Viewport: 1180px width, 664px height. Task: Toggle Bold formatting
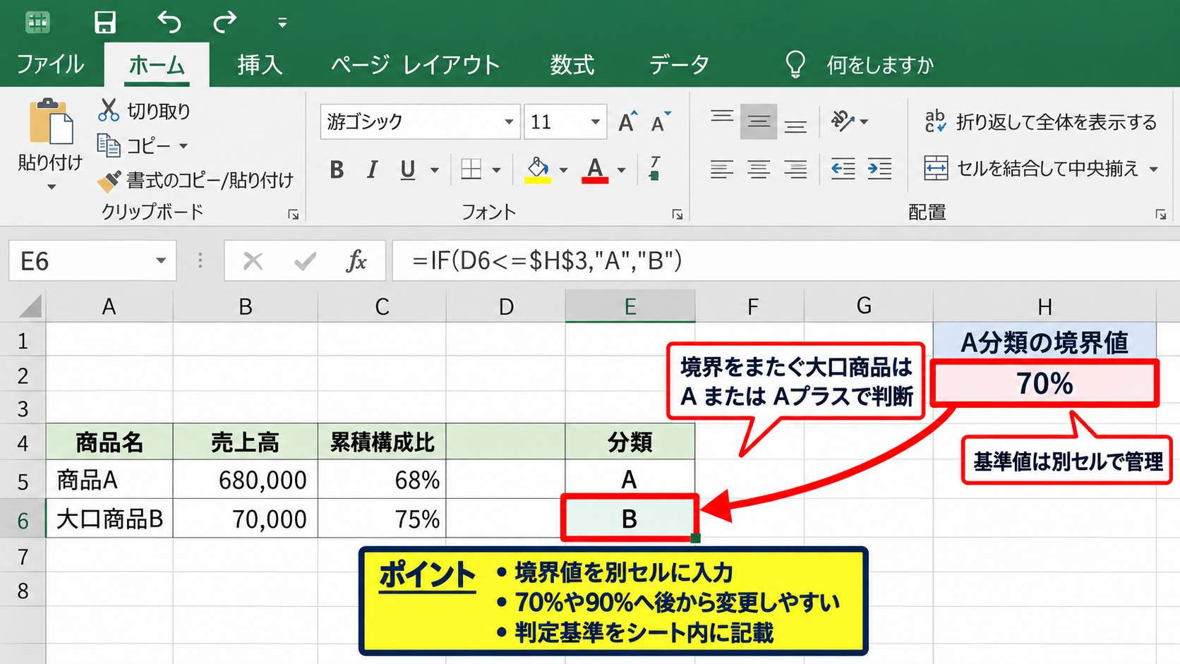click(x=337, y=169)
